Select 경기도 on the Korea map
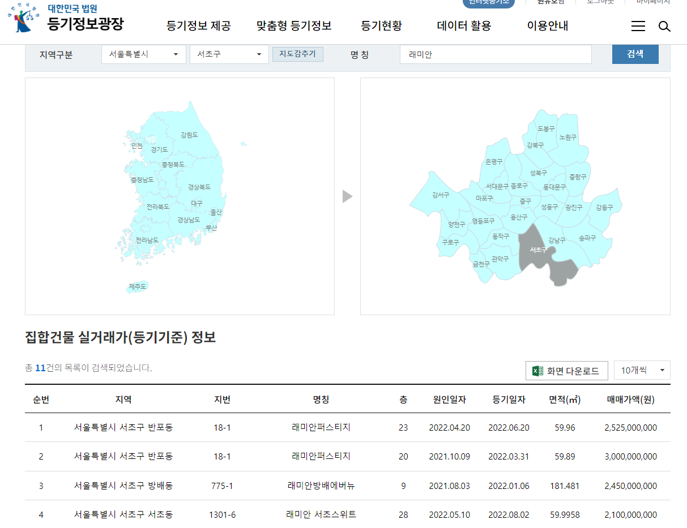Viewport: 687px width, 528px height. [159, 150]
